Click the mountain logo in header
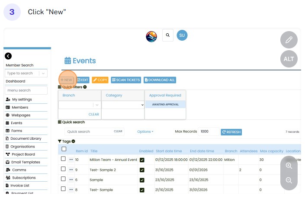The width and height of the screenshot is (305, 199). pyautogui.click(x=151, y=37)
